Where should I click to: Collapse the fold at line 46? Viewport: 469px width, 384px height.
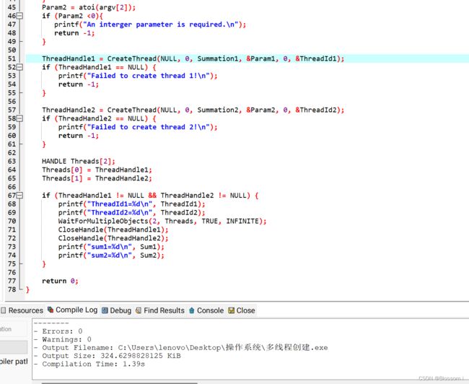[x=19, y=16]
